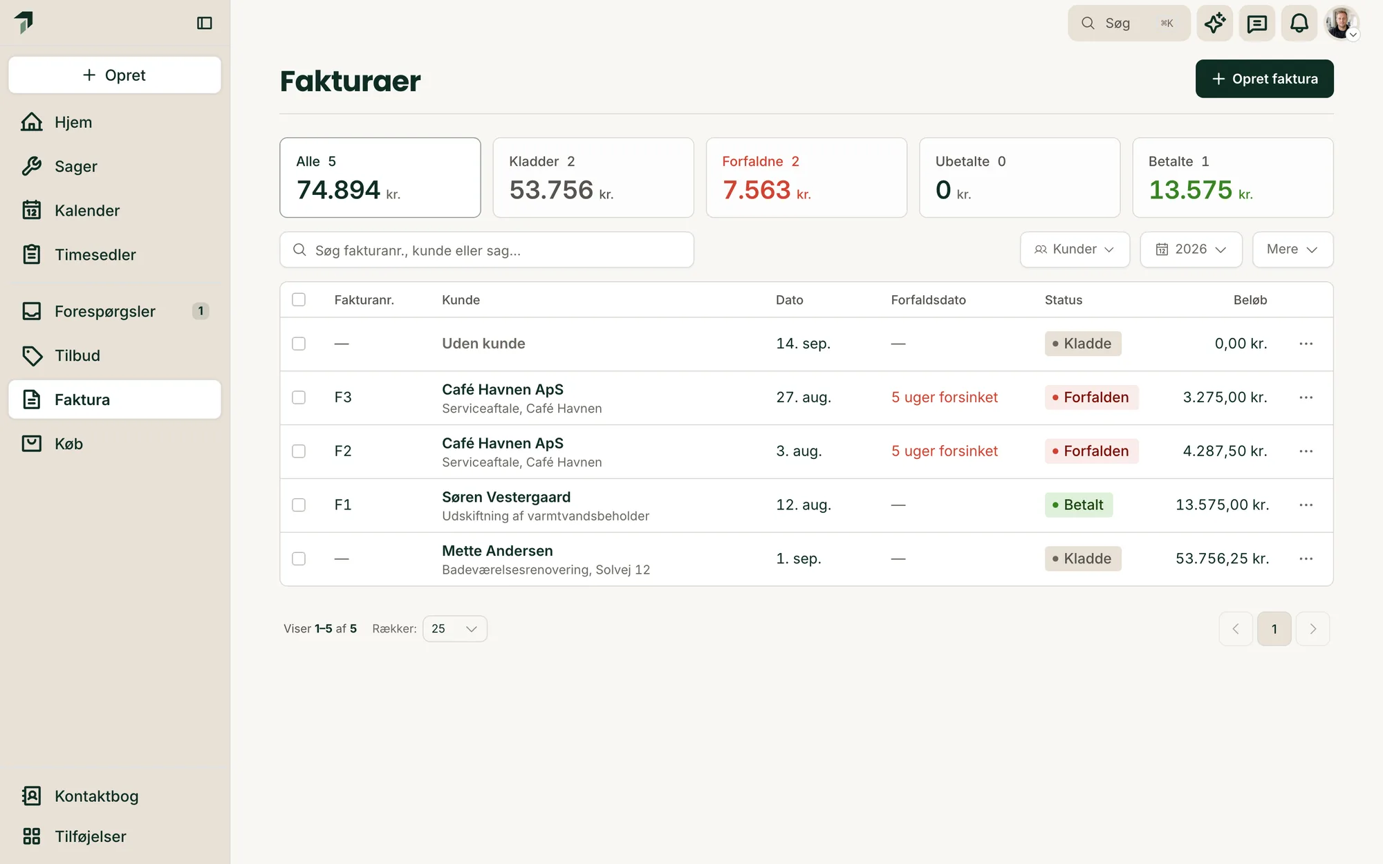
Task: Change rows per page dropdown 25
Action: click(x=454, y=629)
